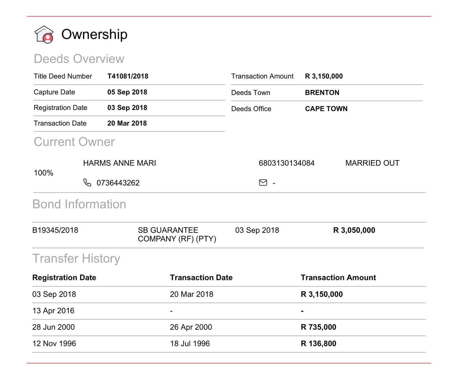Click the Deeds Office CAPE TOWN value
This screenshot has height=367, width=458.
point(326,108)
